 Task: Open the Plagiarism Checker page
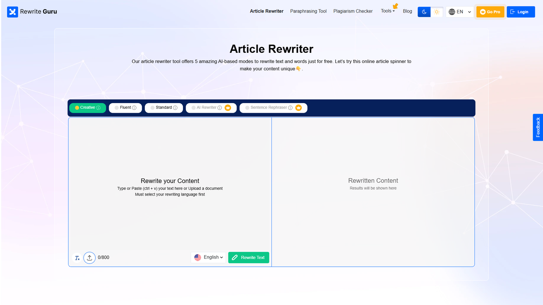click(353, 11)
